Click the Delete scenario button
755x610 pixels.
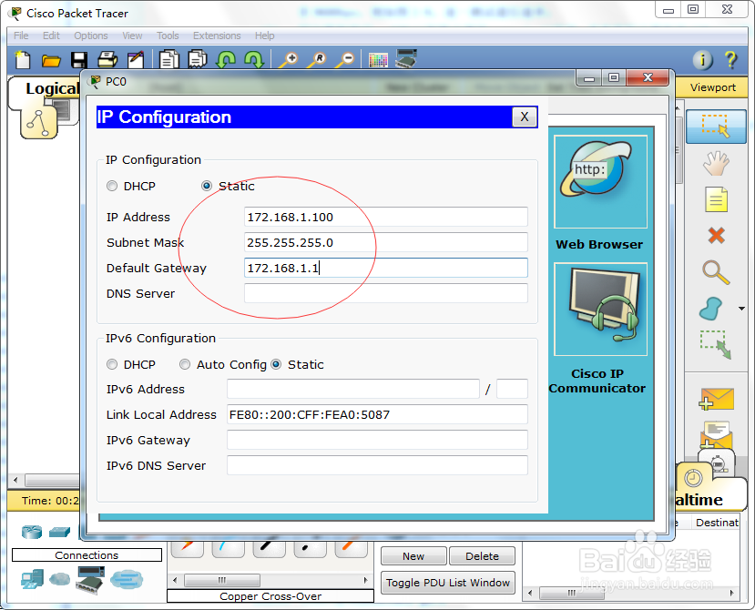(x=482, y=556)
